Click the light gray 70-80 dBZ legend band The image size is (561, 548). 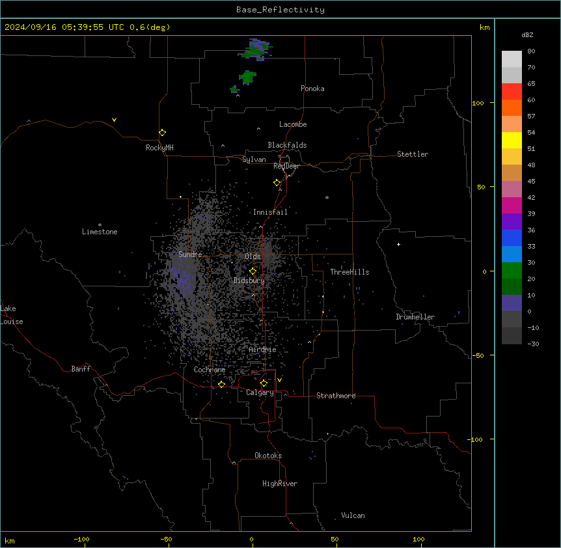[512, 59]
